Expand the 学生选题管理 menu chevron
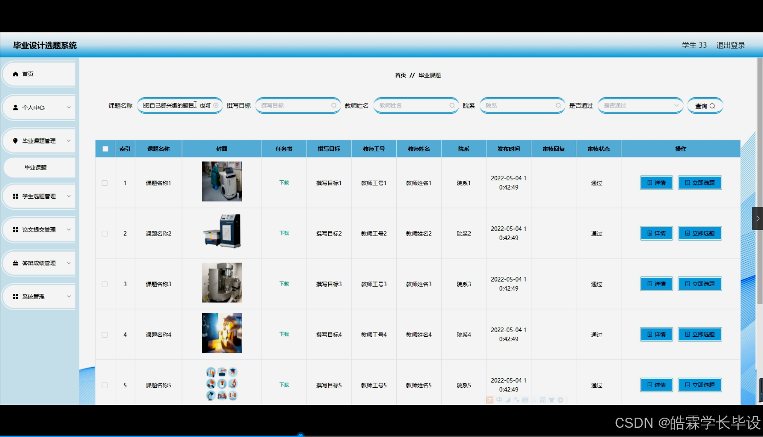 (x=69, y=196)
